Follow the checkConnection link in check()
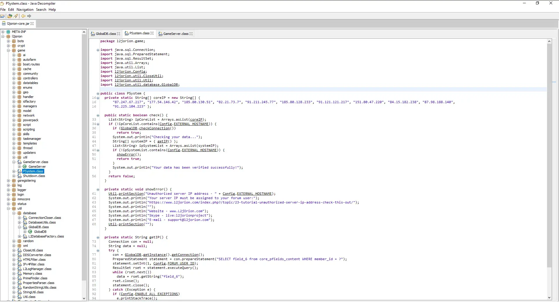Viewport: 559px width, 302px height. (154, 128)
